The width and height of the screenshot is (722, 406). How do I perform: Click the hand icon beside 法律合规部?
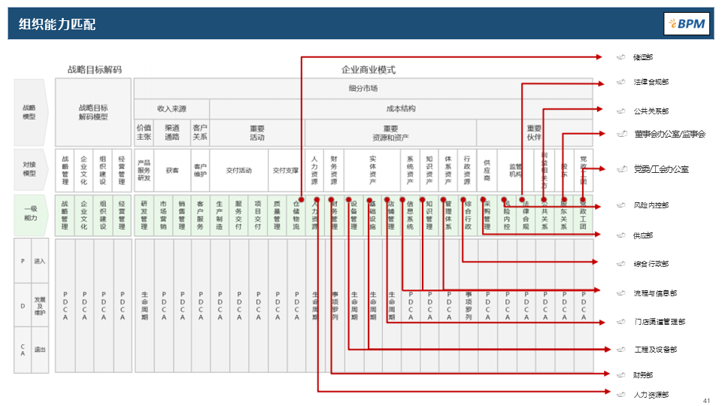(621, 82)
